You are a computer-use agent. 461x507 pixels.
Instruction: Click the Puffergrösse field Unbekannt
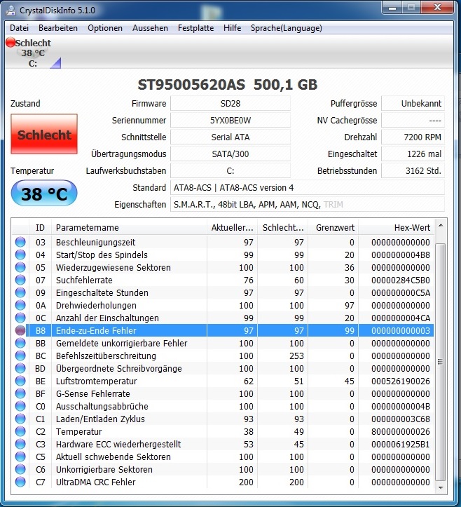coord(413,104)
